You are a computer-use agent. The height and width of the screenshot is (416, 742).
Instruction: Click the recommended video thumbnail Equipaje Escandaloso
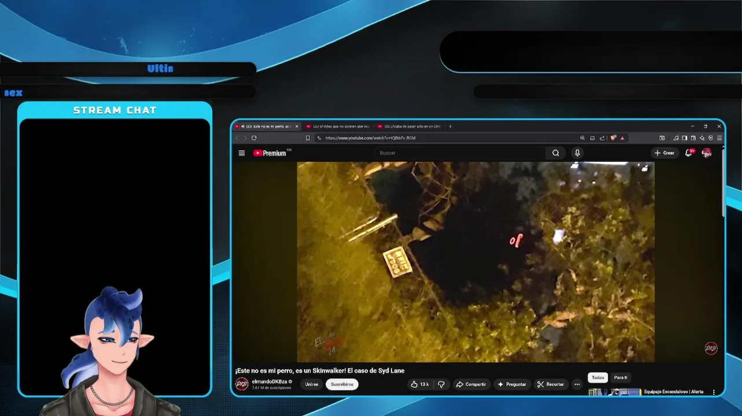(615, 392)
